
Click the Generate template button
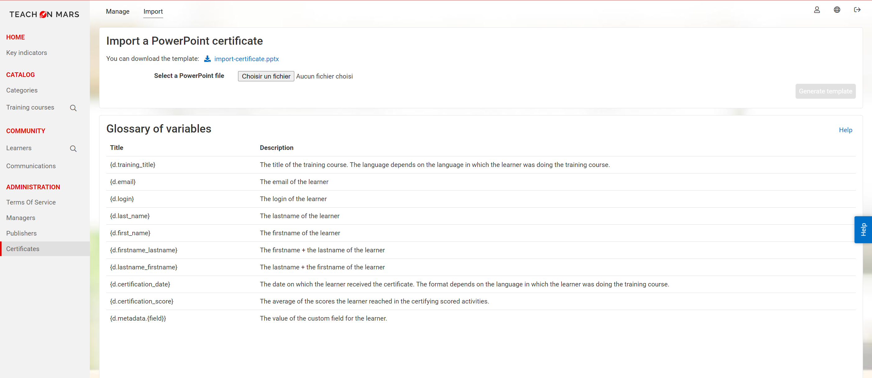(x=825, y=91)
